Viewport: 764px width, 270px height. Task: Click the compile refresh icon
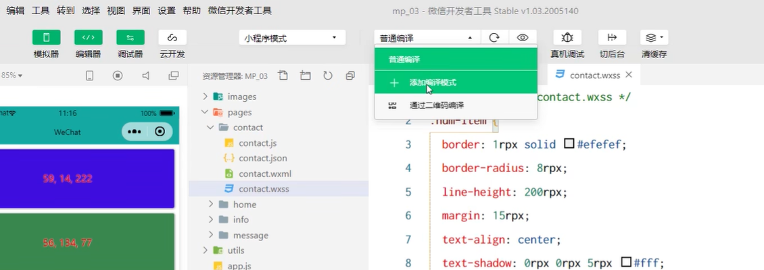494,37
